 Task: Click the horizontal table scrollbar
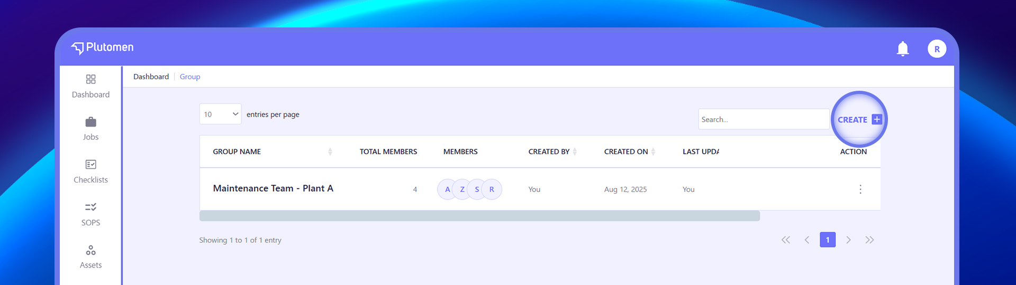tap(479, 216)
